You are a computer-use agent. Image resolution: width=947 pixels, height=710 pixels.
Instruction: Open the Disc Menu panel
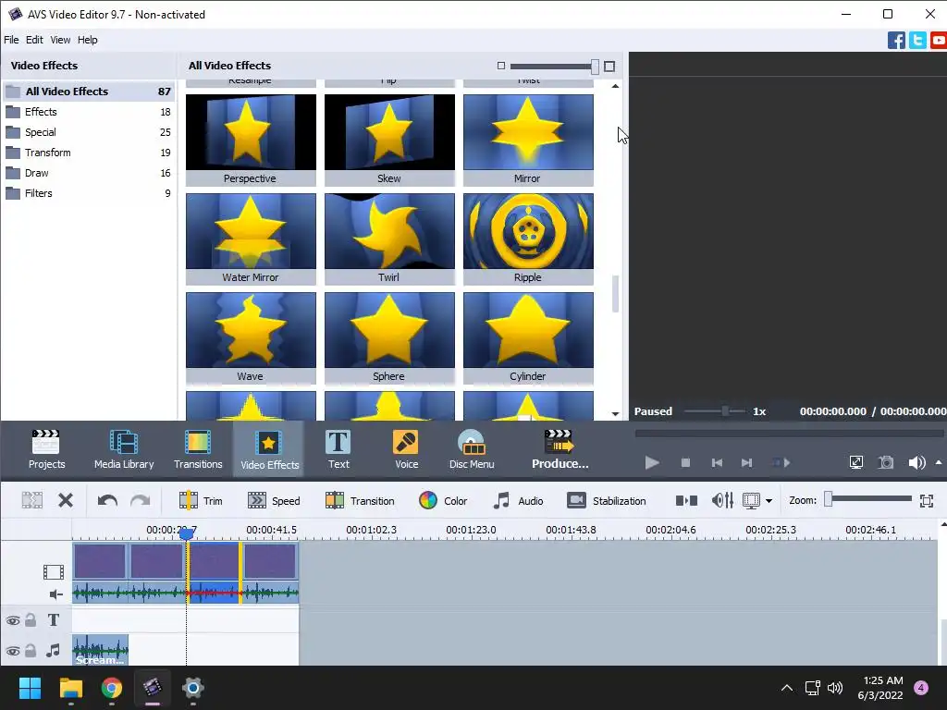pyautogui.click(x=472, y=449)
